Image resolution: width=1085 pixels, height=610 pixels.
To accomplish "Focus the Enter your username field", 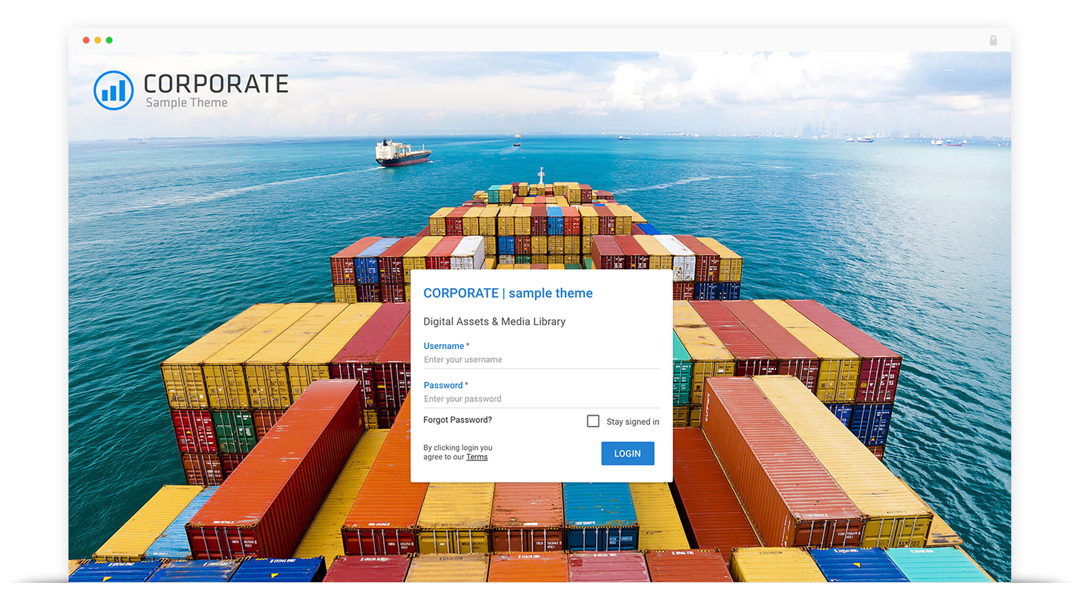I will 541,360.
